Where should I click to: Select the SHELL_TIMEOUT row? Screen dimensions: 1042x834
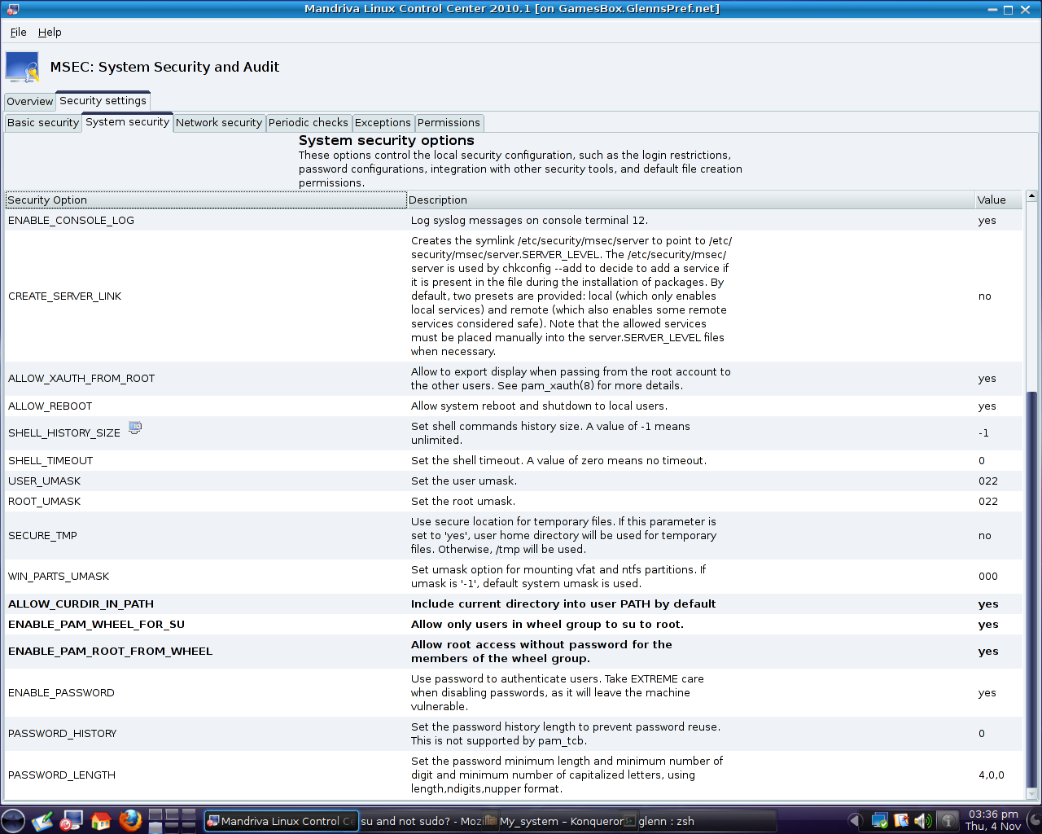click(x=514, y=460)
